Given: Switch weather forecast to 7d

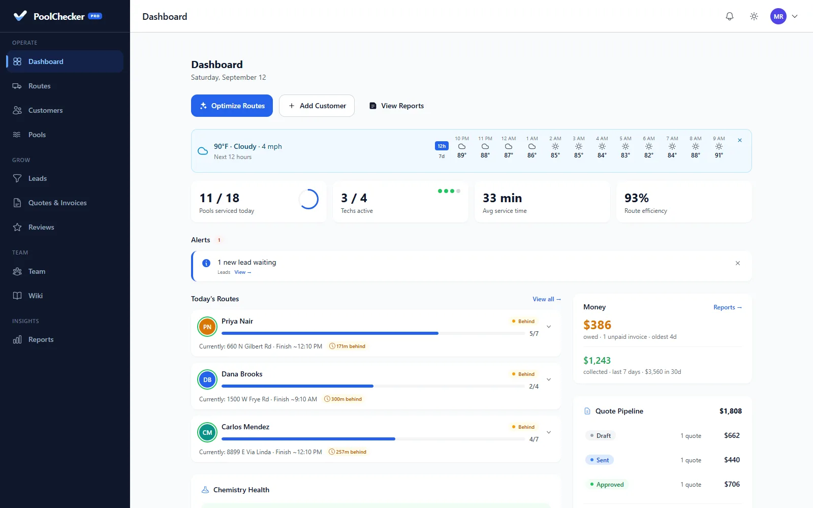Looking at the screenshot, I should click(x=442, y=156).
